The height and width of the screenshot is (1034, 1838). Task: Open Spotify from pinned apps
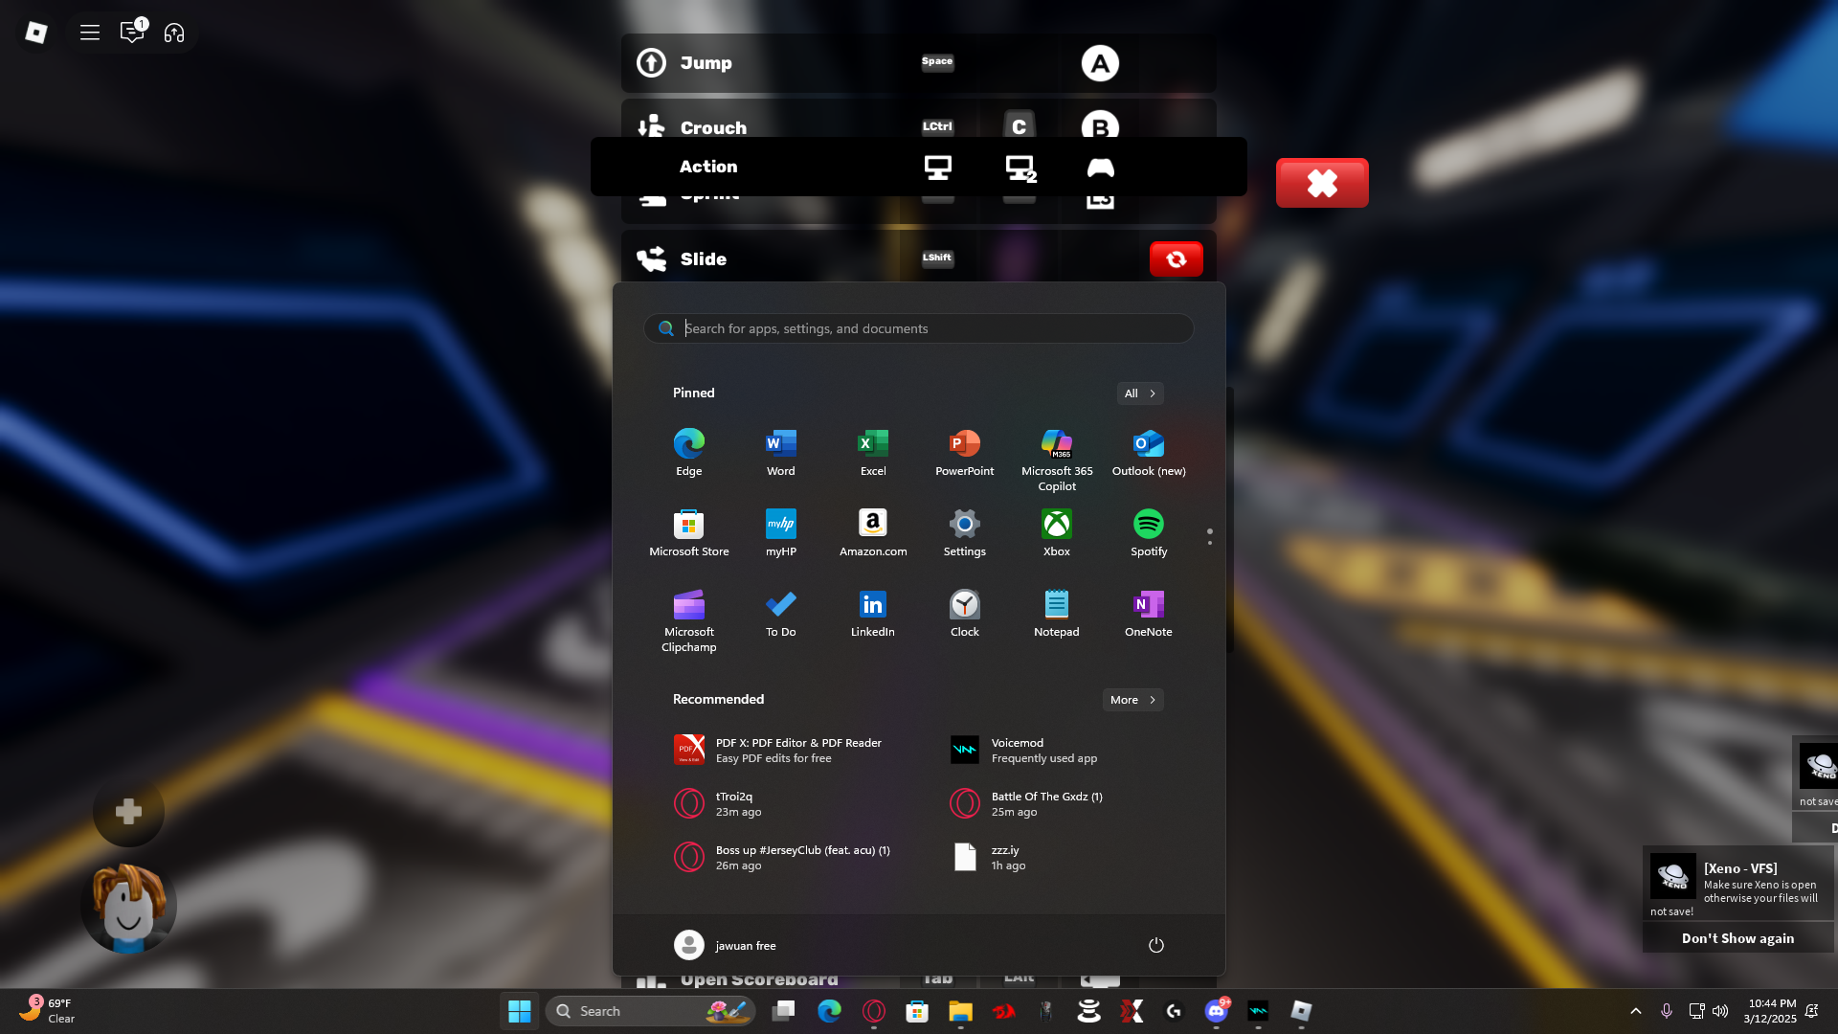[1149, 532]
